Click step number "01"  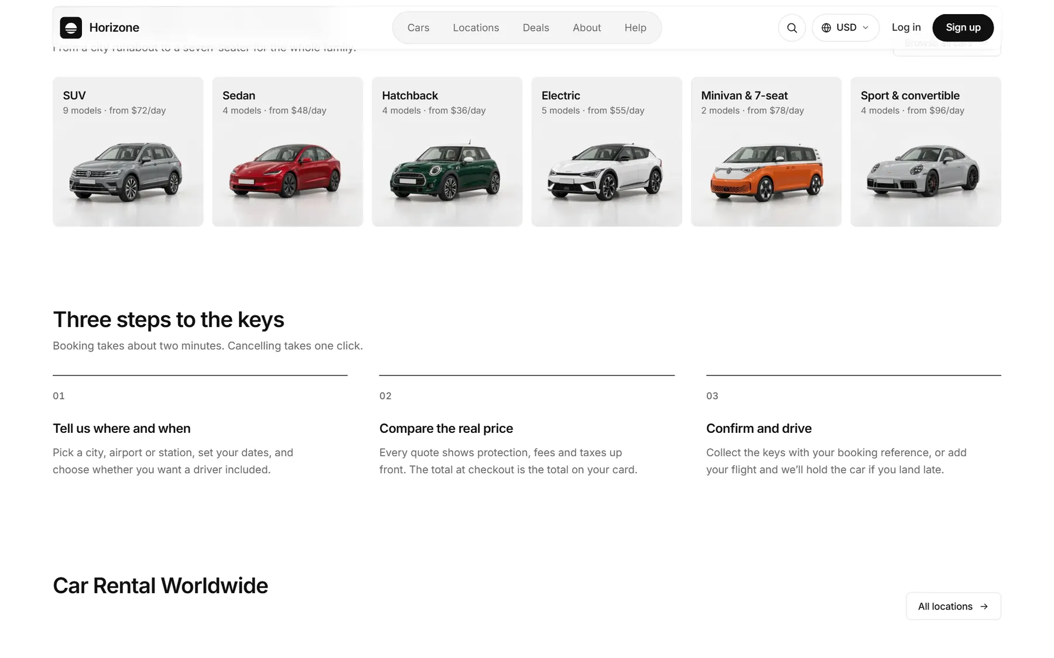[x=59, y=396]
